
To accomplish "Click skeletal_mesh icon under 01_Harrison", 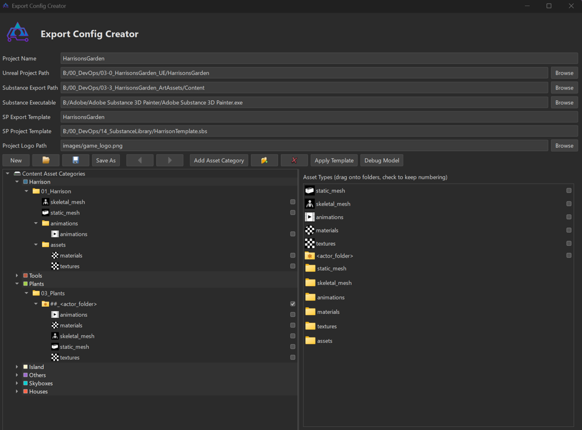I will coord(46,202).
